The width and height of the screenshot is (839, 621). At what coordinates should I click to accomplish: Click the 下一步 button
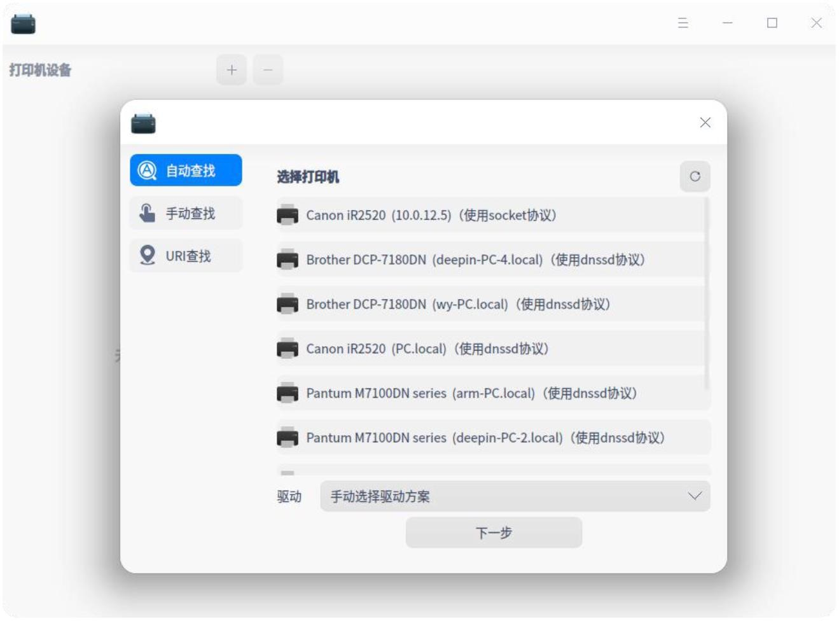click(494, 533)
